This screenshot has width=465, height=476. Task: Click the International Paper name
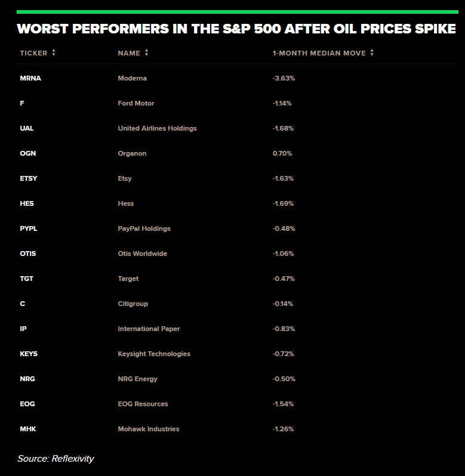[x=149, y=329]
